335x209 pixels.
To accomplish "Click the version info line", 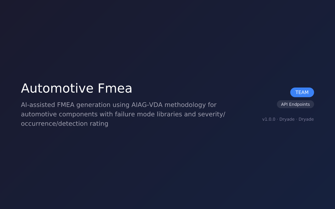I will pos(288,119).
